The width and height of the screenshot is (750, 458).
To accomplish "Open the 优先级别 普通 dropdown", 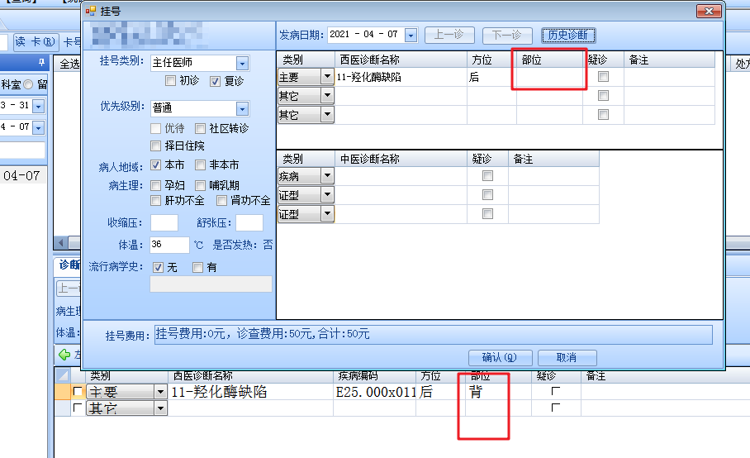I will (x=243, y=109).
